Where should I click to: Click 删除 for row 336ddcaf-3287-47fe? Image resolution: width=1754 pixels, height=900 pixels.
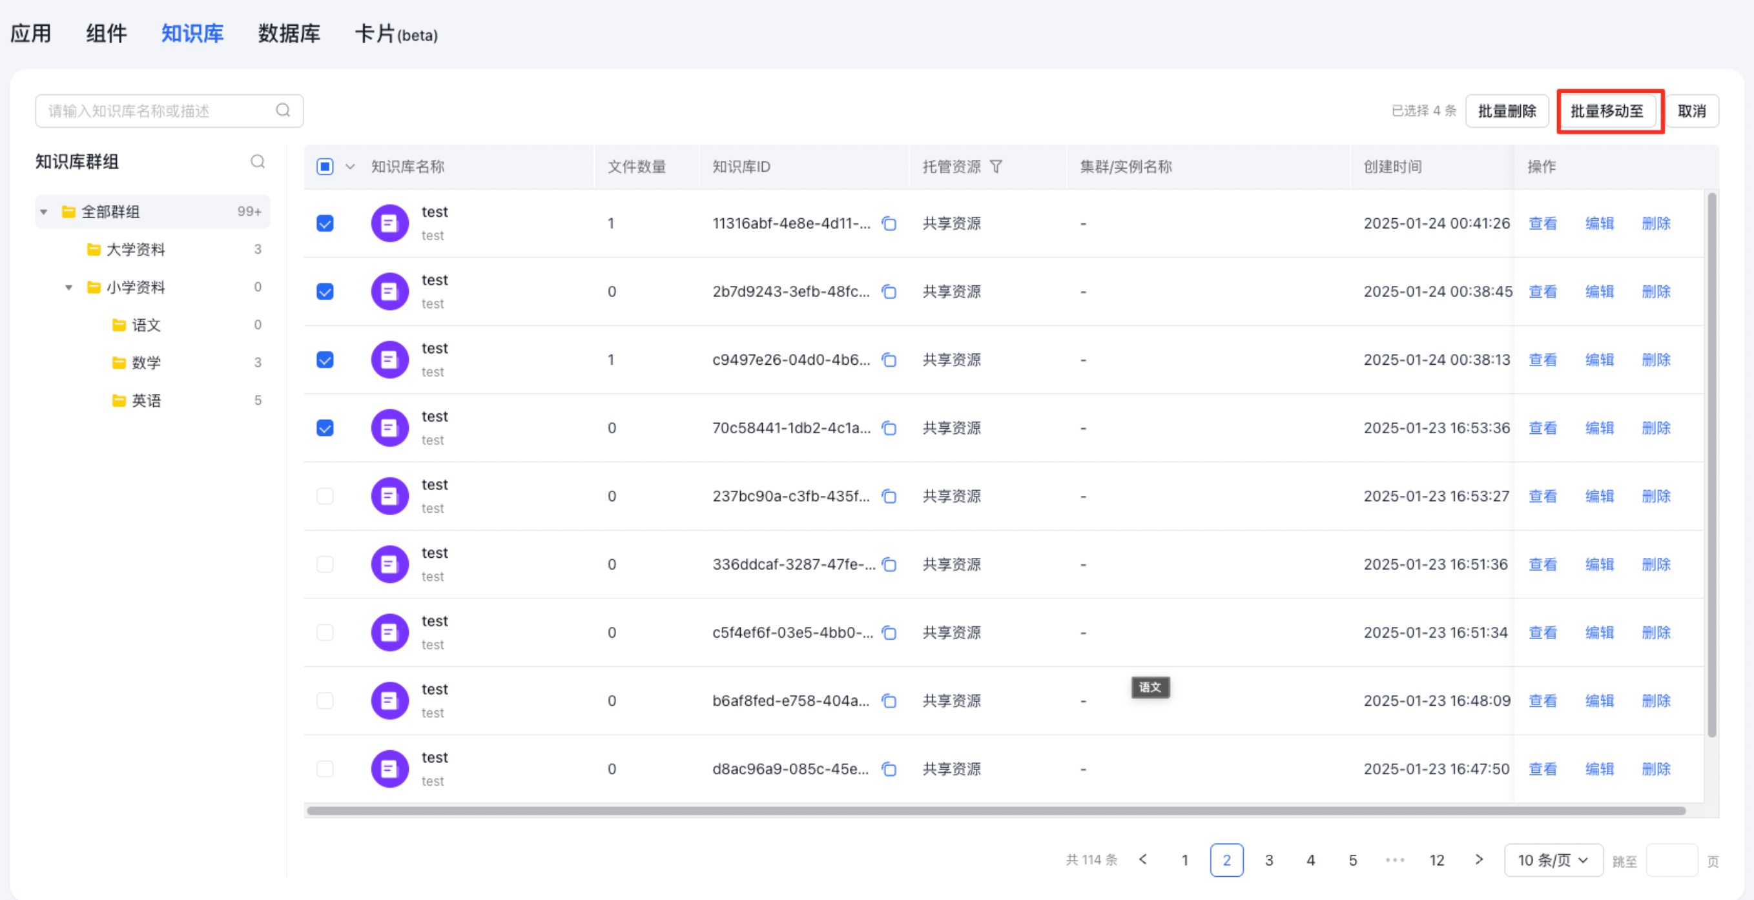tap(1656, 564)
